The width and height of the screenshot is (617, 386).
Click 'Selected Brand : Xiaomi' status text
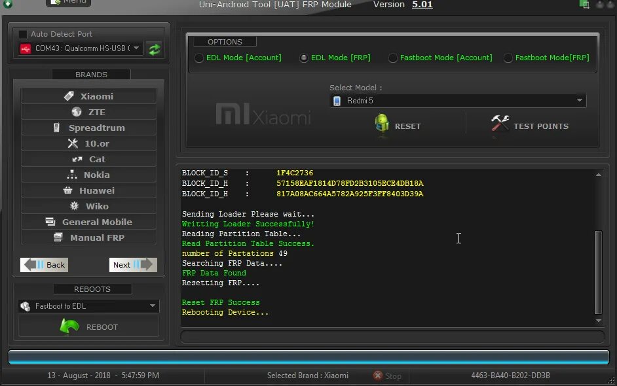pos(308,376)
